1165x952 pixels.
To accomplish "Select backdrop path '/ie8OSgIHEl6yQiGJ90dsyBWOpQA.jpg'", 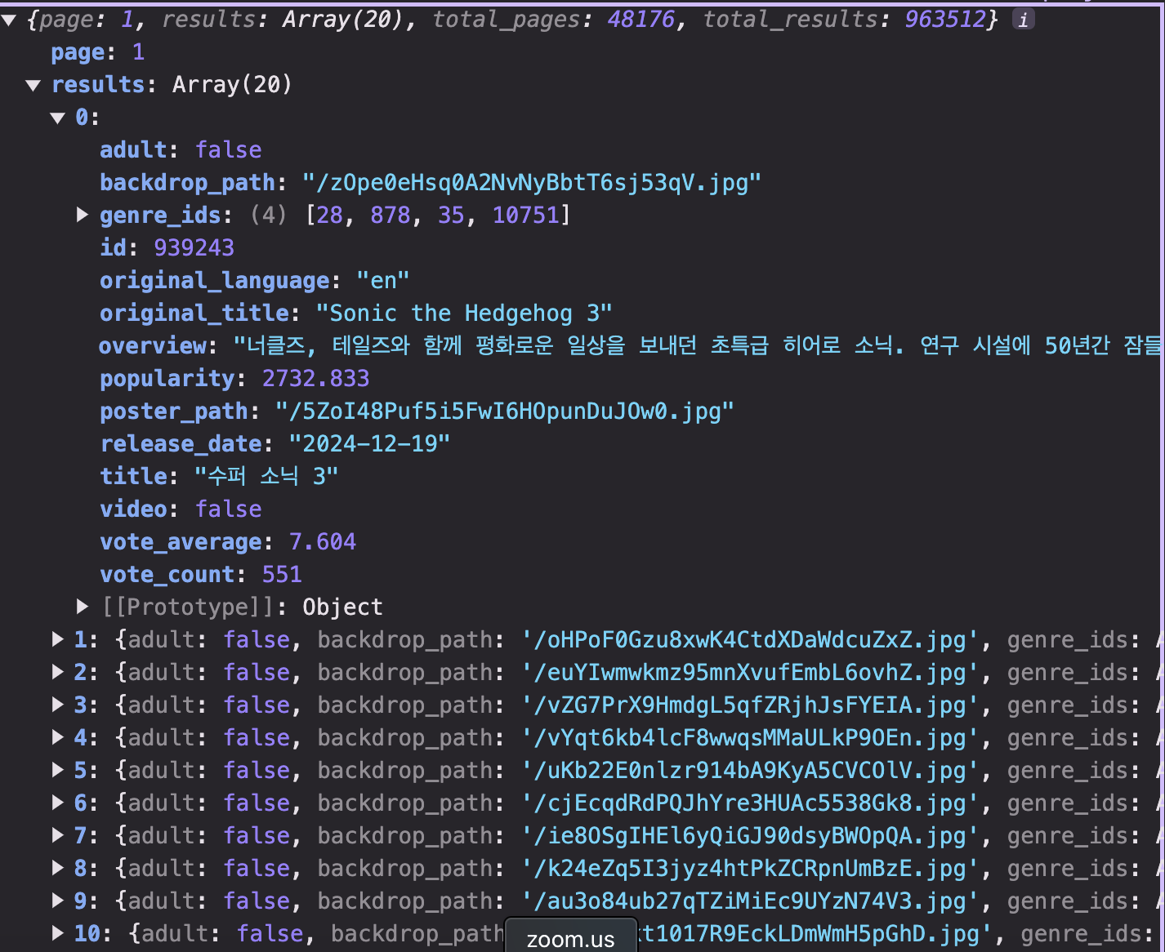I will point(750,836).
